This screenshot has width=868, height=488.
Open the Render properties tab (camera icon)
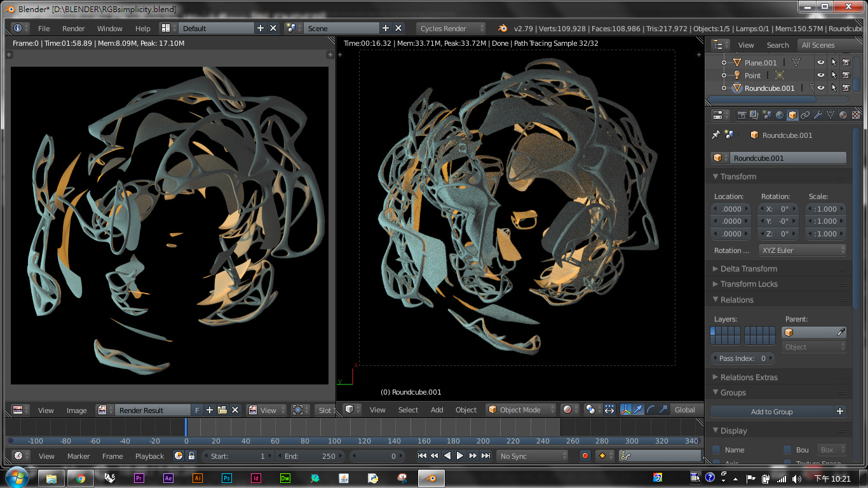point(741,115)
